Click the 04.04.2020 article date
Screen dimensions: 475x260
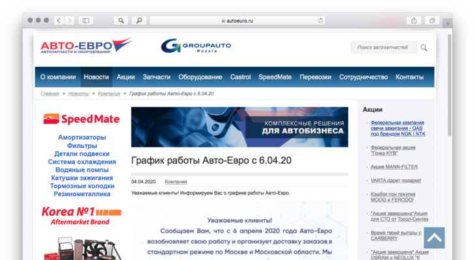tap(143, 181)
